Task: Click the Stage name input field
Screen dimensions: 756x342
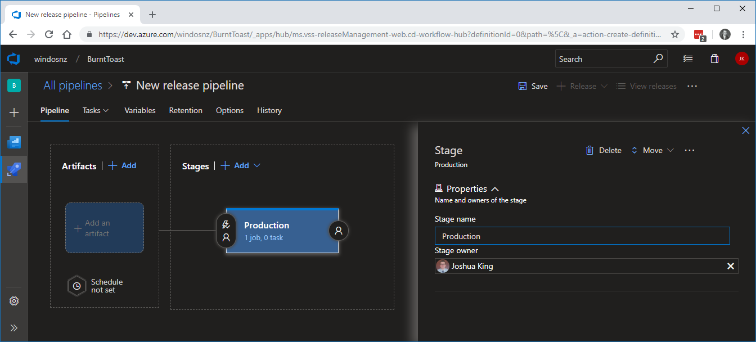Action: coord(582,236)
